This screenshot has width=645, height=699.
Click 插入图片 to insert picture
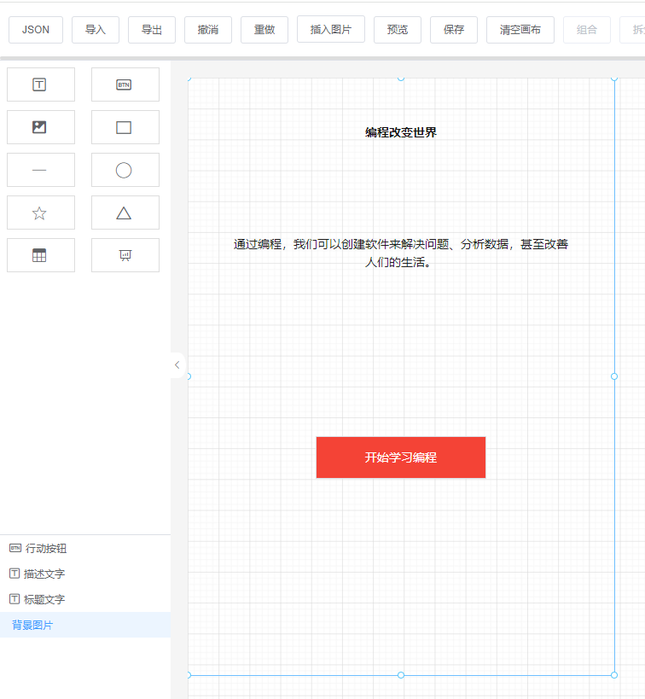click(x=331, y=29)
